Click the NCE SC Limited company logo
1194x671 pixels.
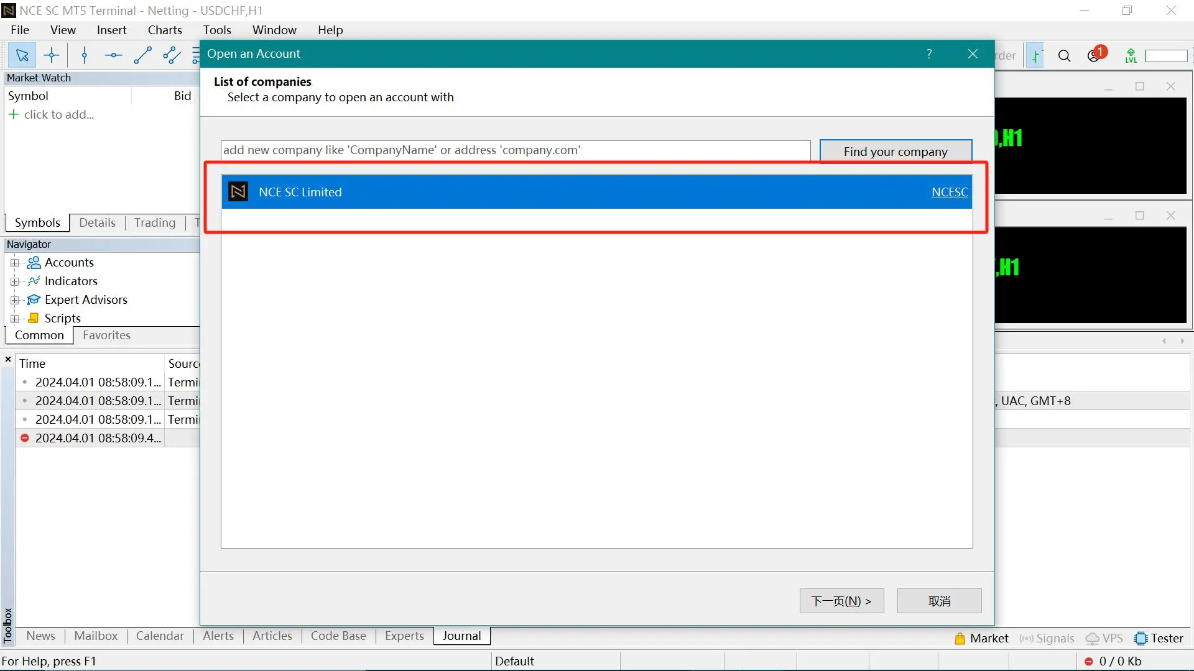point(238,191)
